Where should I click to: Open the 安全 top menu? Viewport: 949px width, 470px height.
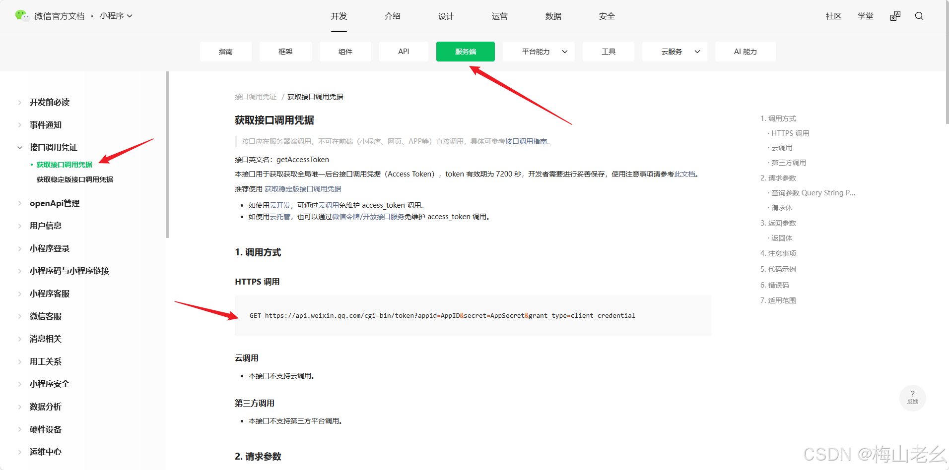pyautogui.click(x=607, y=16)
